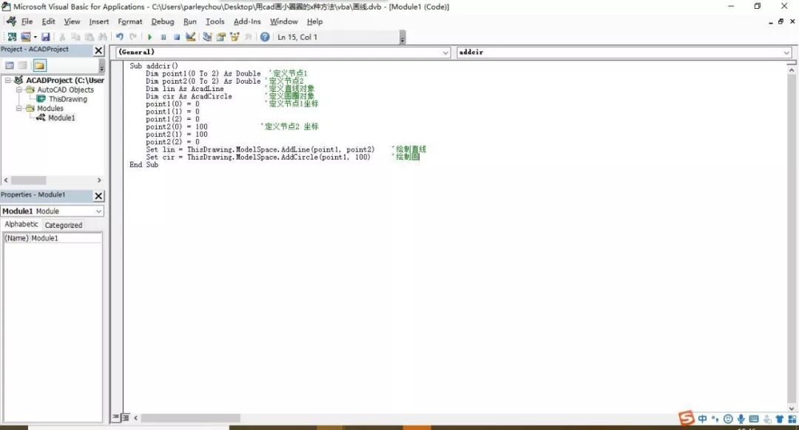Toggle Folders view in Project panel

tap(39, 65)
